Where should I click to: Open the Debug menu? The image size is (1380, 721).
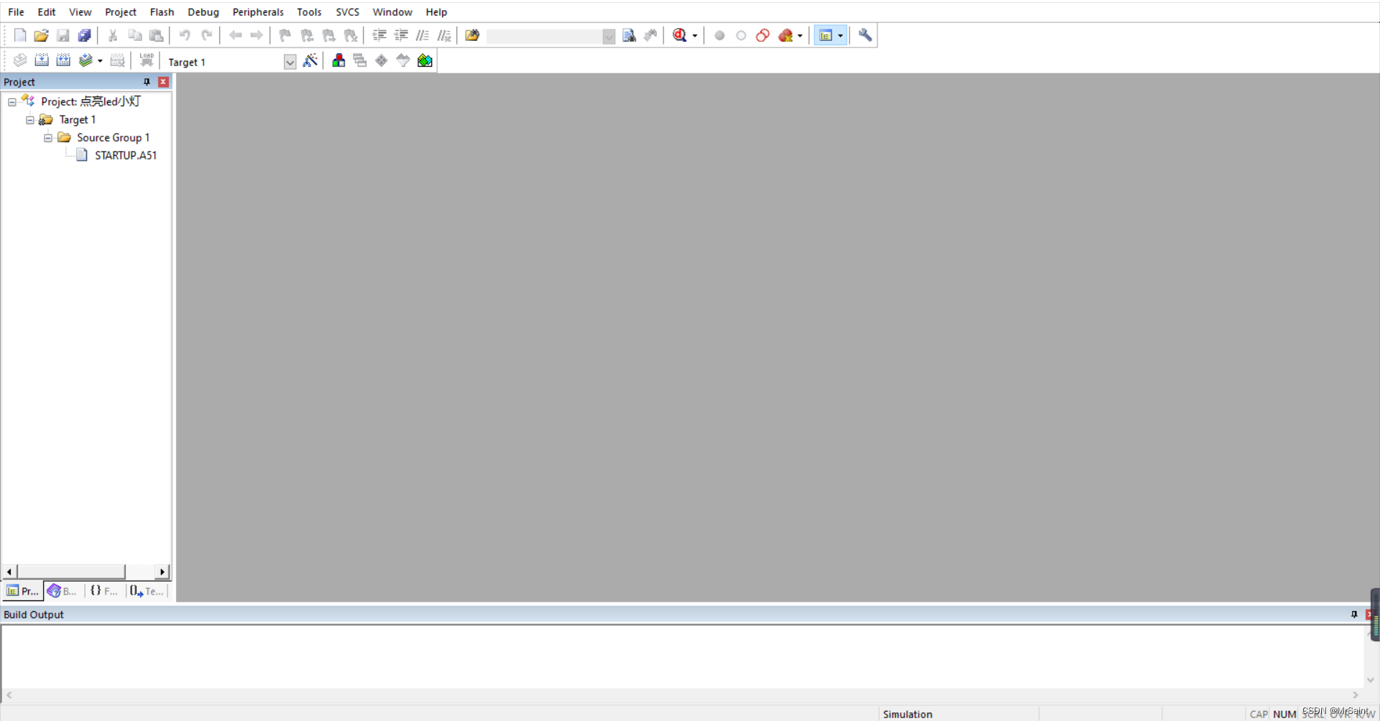203,12
